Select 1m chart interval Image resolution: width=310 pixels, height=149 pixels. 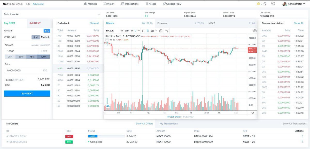[122, 31]
